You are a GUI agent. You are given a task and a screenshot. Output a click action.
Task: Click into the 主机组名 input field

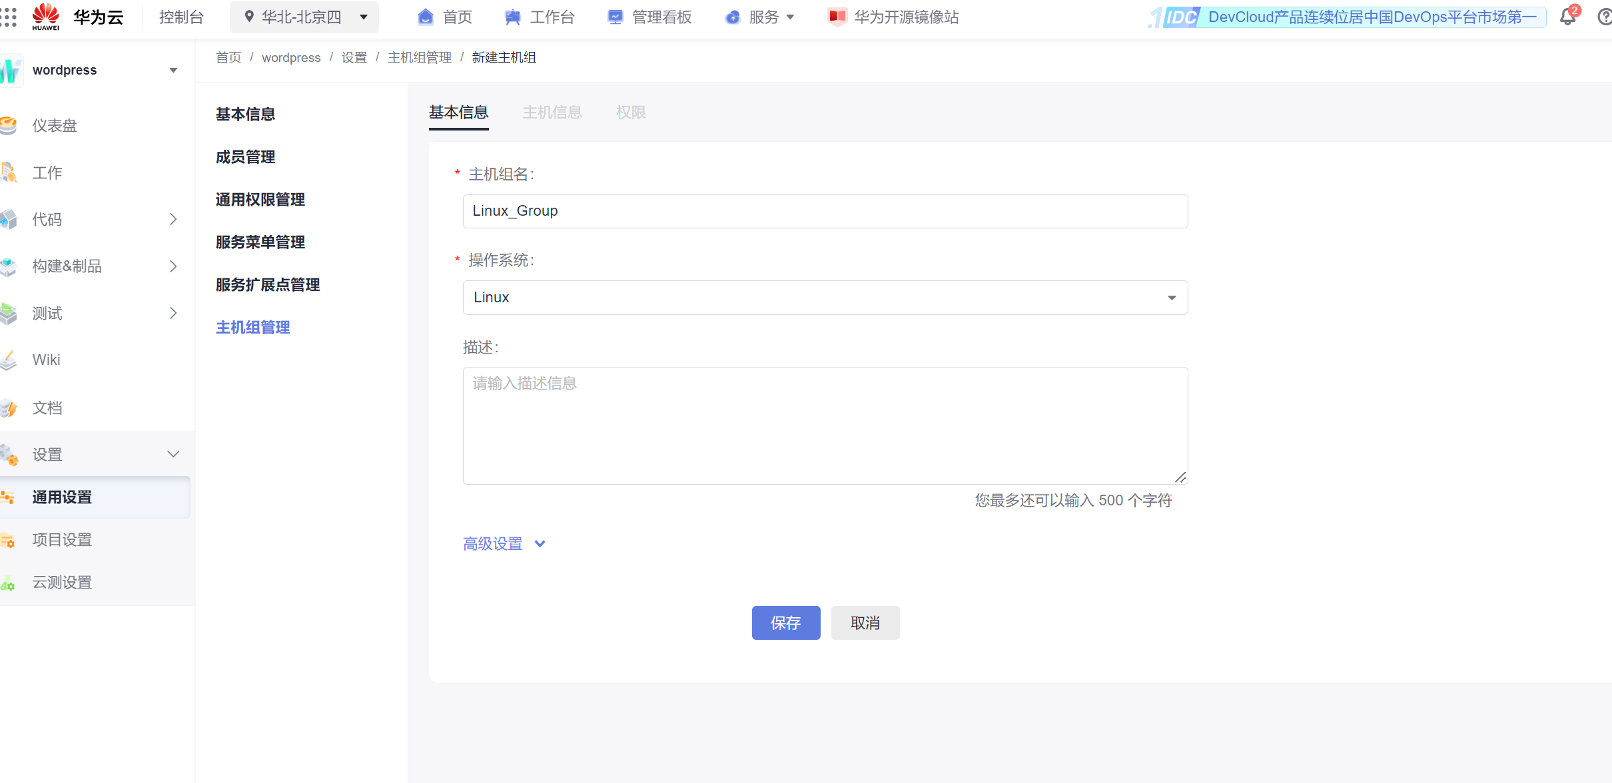pos(825,212)
